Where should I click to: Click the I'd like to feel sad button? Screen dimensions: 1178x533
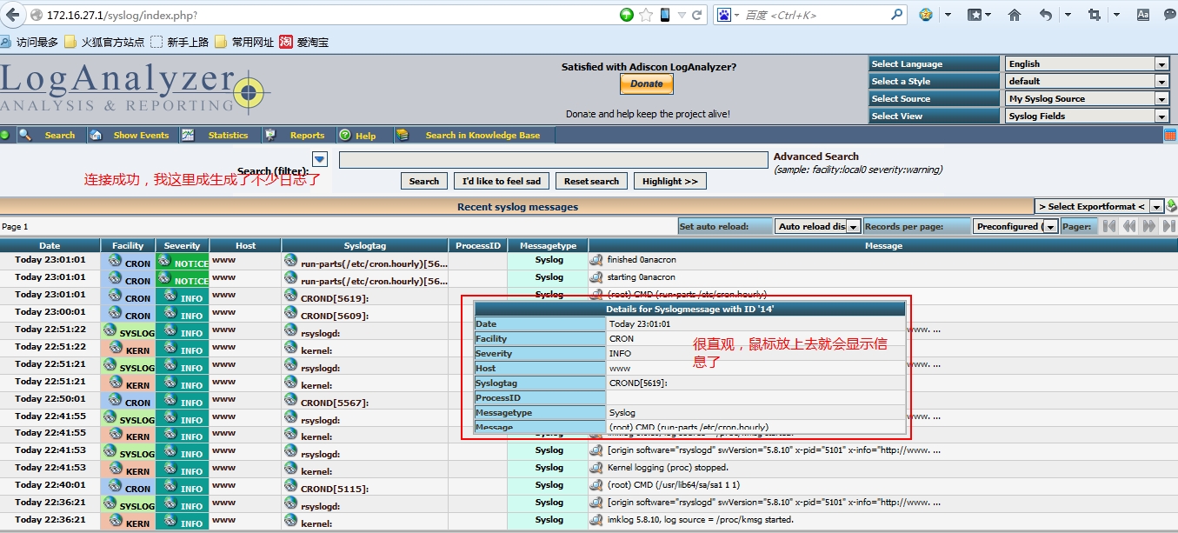click(501, 181)
